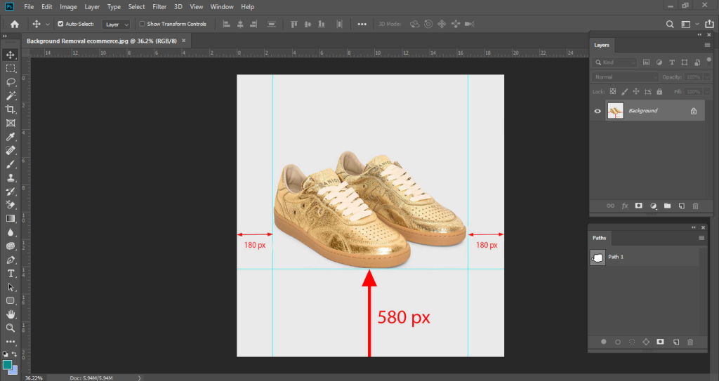Select the Spot Healing Brush tool
The height and width of the screenshot is (381, 719).
point(11,150)
